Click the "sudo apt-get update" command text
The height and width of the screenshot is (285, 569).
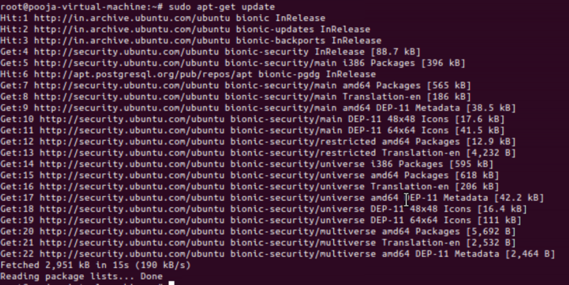point(224,7)
